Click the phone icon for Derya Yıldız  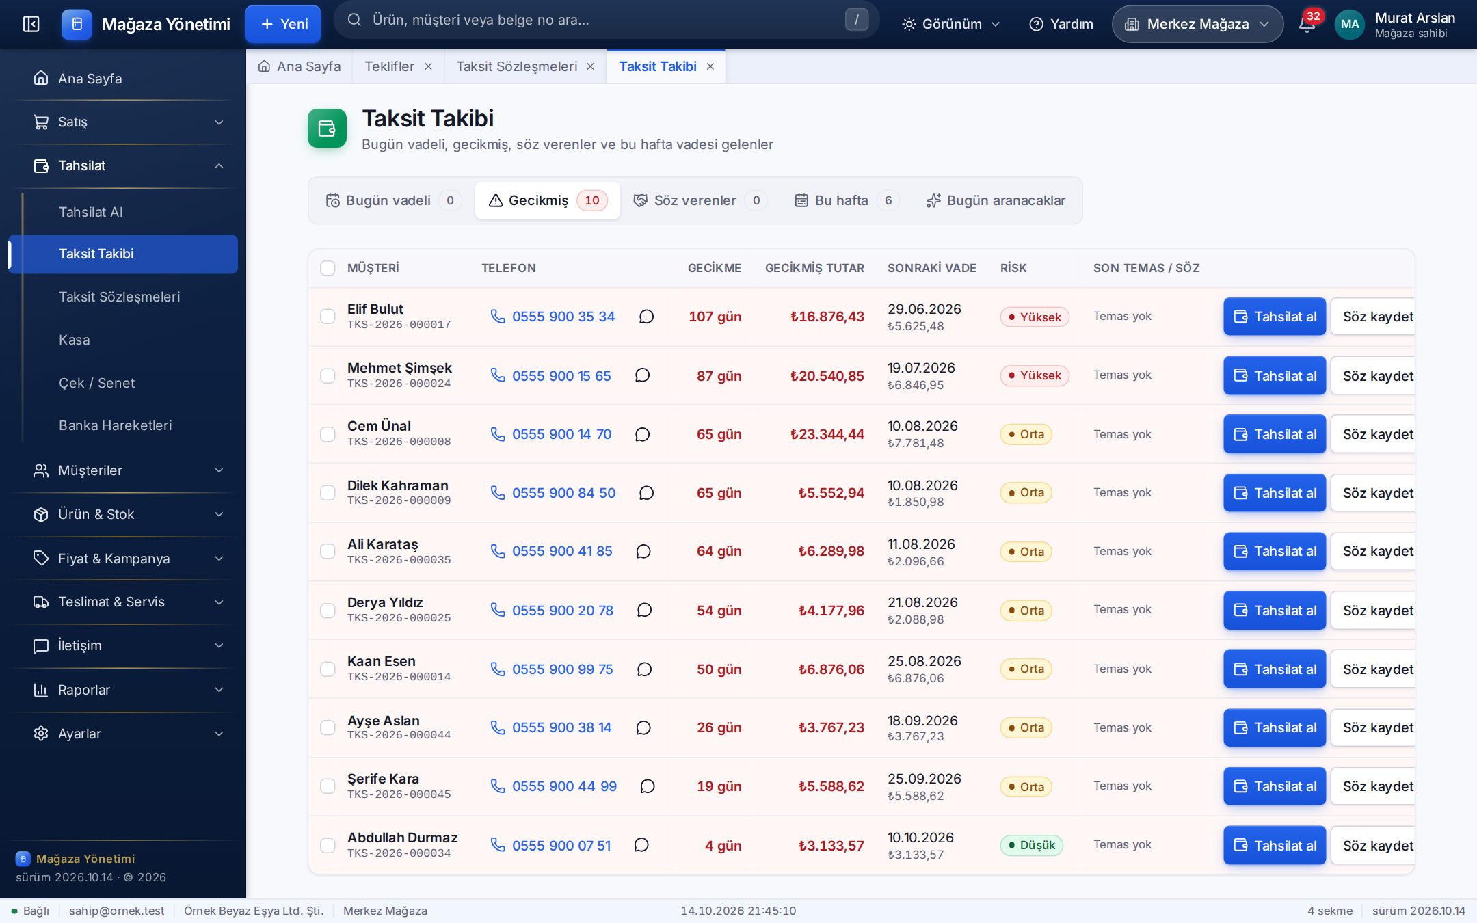point(498,610)
